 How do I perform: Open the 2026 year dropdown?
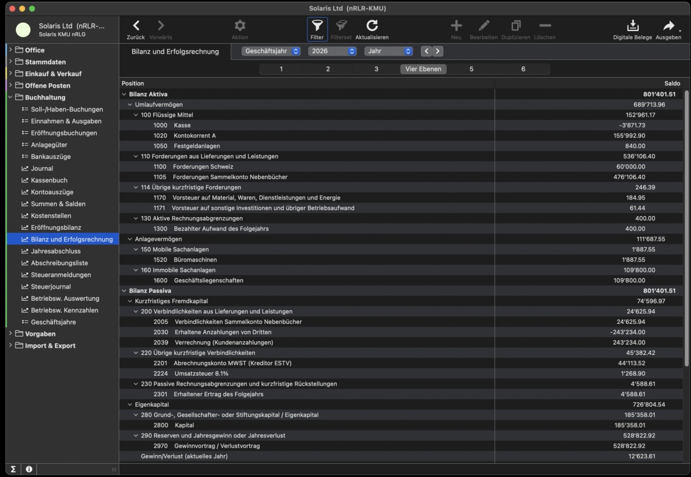point(332,51)
